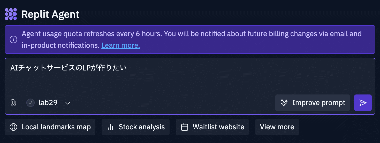
Task: Click the sparkle icon on Improve prompt
Action: 284,103
